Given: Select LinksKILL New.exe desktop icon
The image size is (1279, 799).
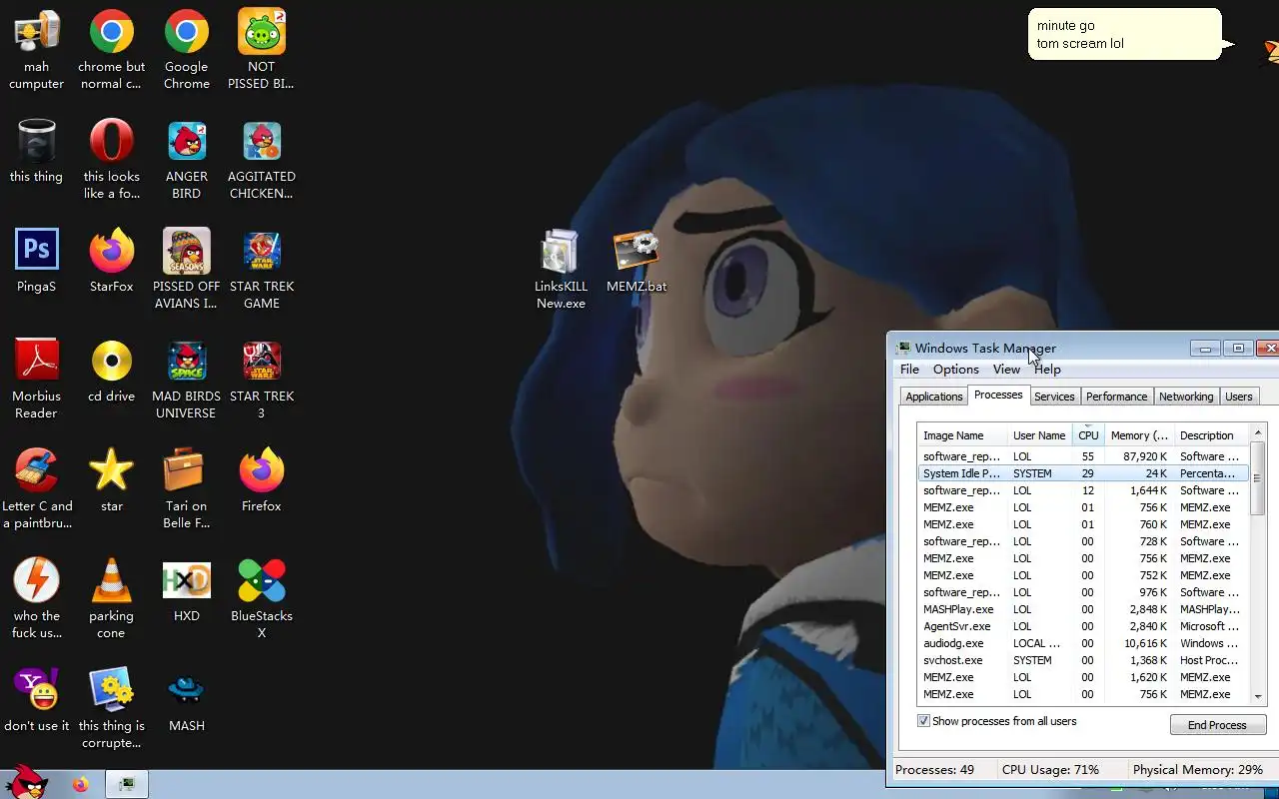Looking at the screenshot, I should (561, 270).
